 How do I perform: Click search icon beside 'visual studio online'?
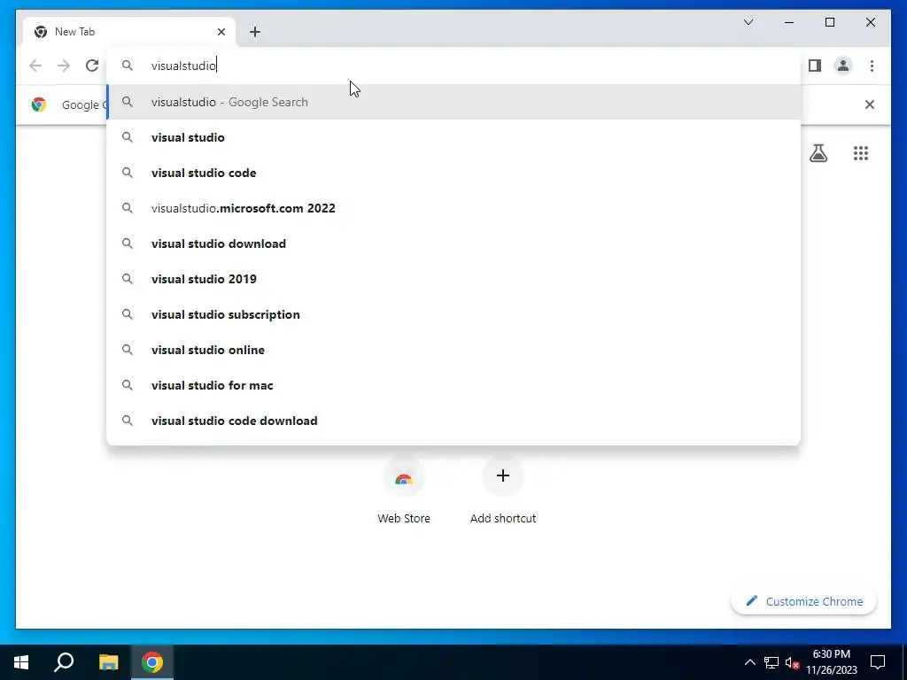pos(128,350)
